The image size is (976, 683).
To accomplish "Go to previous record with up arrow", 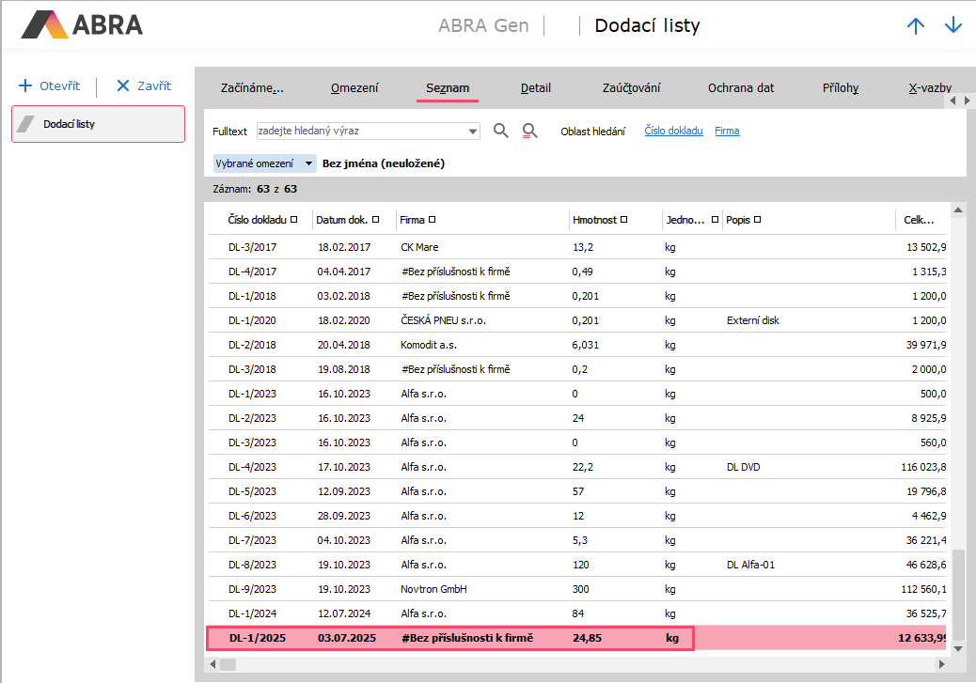I will pos(915,25).
